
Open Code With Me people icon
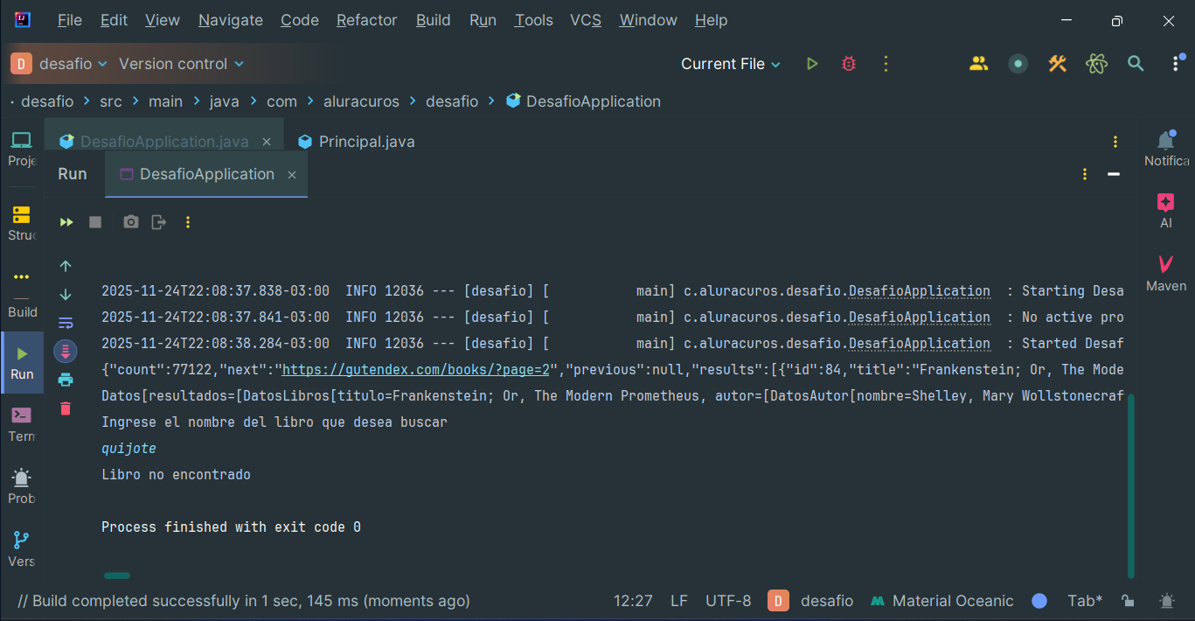[x=979, y=64]
